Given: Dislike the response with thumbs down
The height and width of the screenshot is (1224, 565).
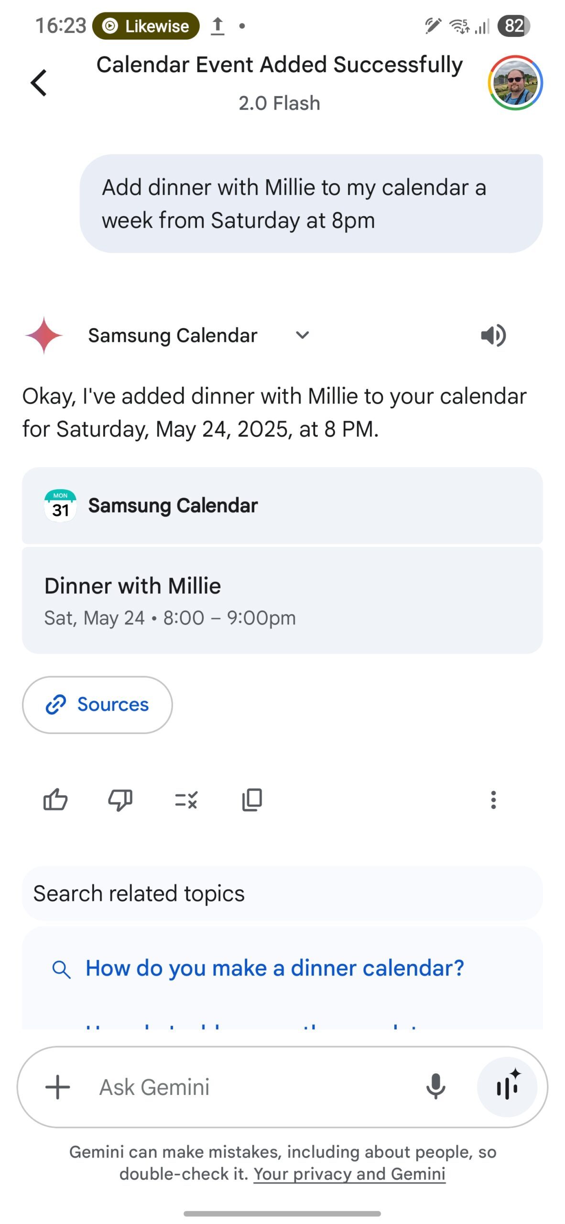Looking at the screenshot, I should (x=120, y=799).
